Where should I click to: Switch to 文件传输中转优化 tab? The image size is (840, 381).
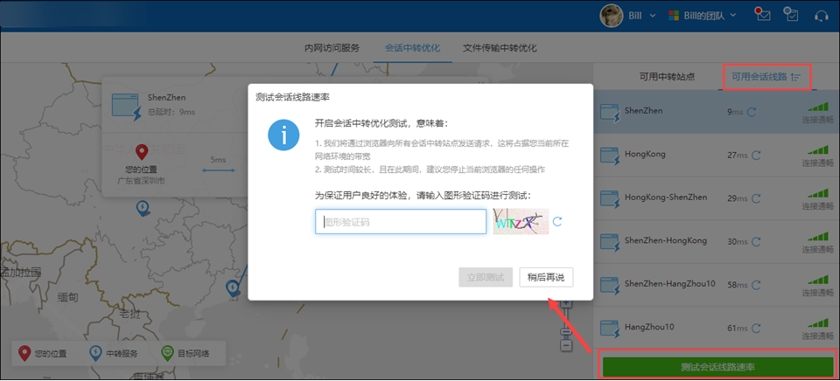499,48
